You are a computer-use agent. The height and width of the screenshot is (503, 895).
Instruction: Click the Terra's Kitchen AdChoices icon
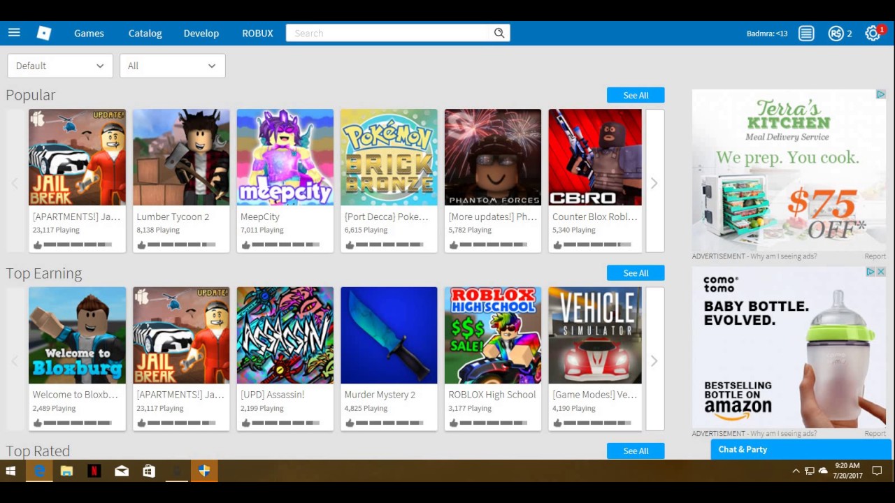[880, 94]
